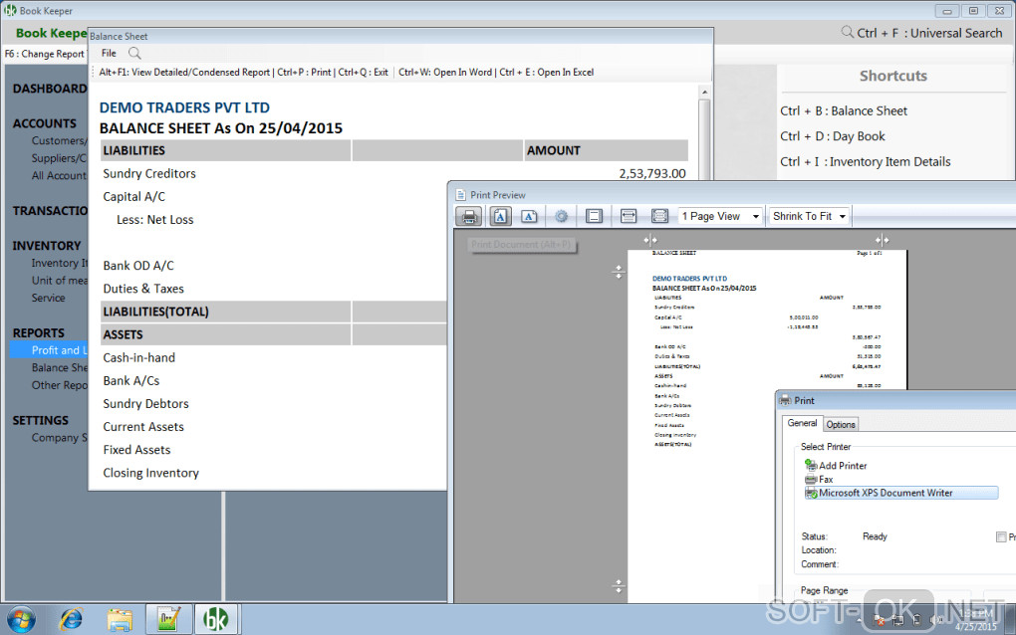
Task: Open Unit of measure in sidebar
Action: 59,281
